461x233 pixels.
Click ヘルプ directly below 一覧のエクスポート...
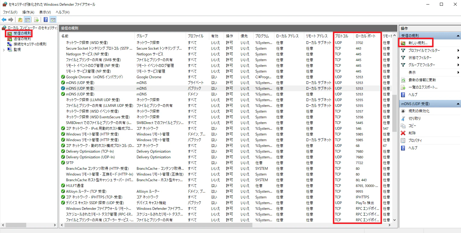(413, 95)
